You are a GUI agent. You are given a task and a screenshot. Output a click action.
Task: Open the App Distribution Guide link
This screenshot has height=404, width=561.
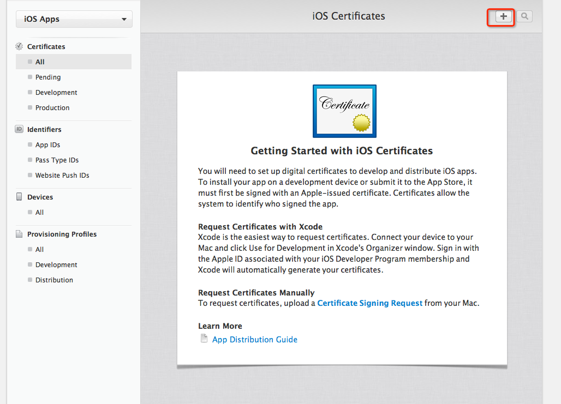coord(255,340)
